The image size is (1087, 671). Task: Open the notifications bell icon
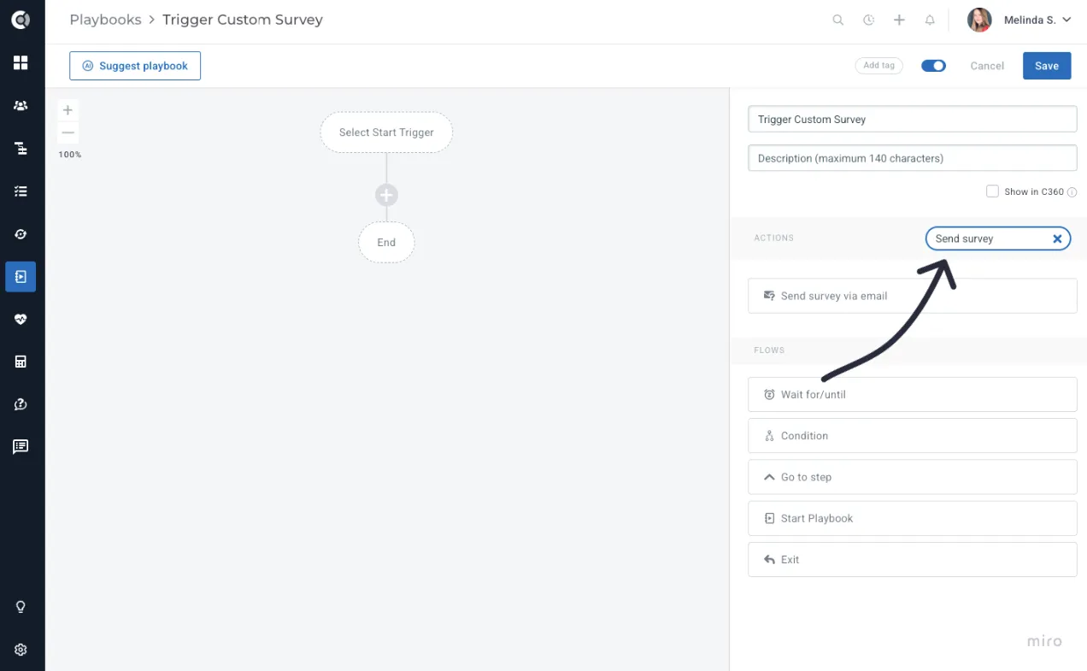coord(930,20)
